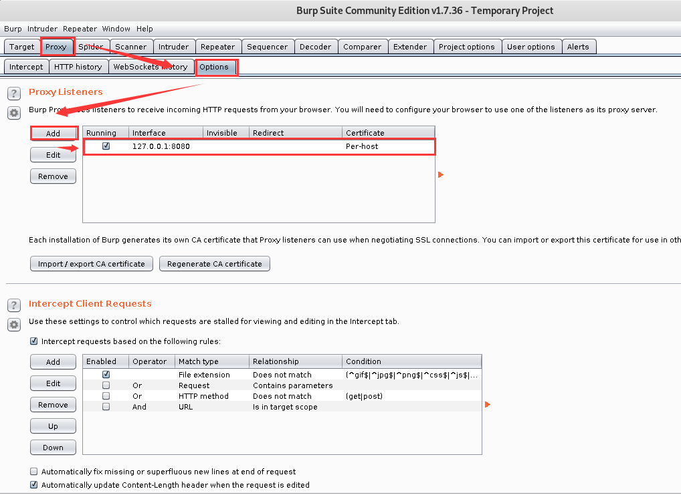The image size is (681, 495).
Task: Switch to the Target tab
Action: point(21,47)
